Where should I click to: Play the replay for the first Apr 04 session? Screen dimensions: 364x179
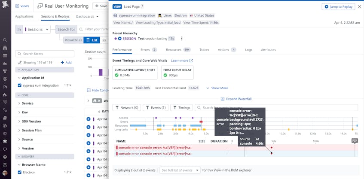pos(89,119)
